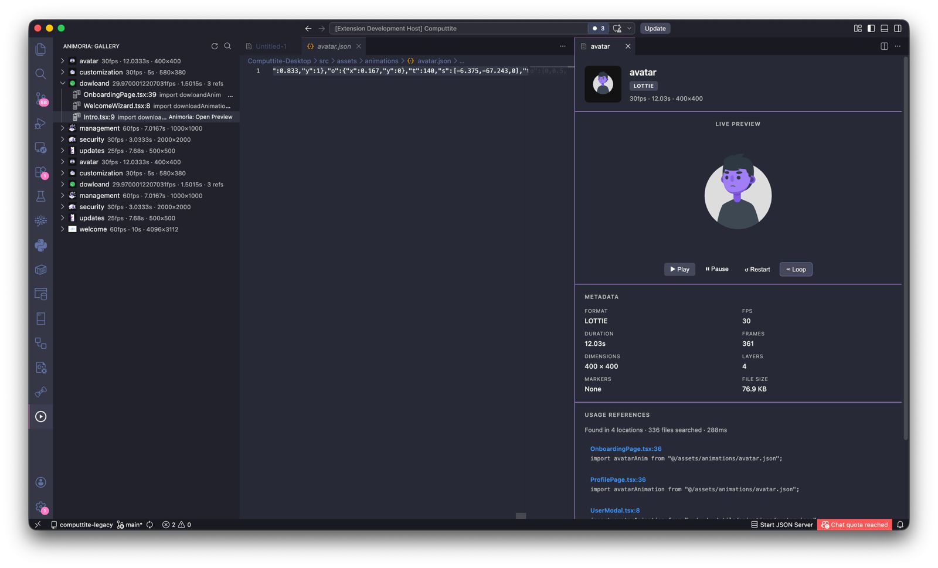The image size is (938, 568).
Task: Pause the avatar animation
Action: (x=716, y=269)
